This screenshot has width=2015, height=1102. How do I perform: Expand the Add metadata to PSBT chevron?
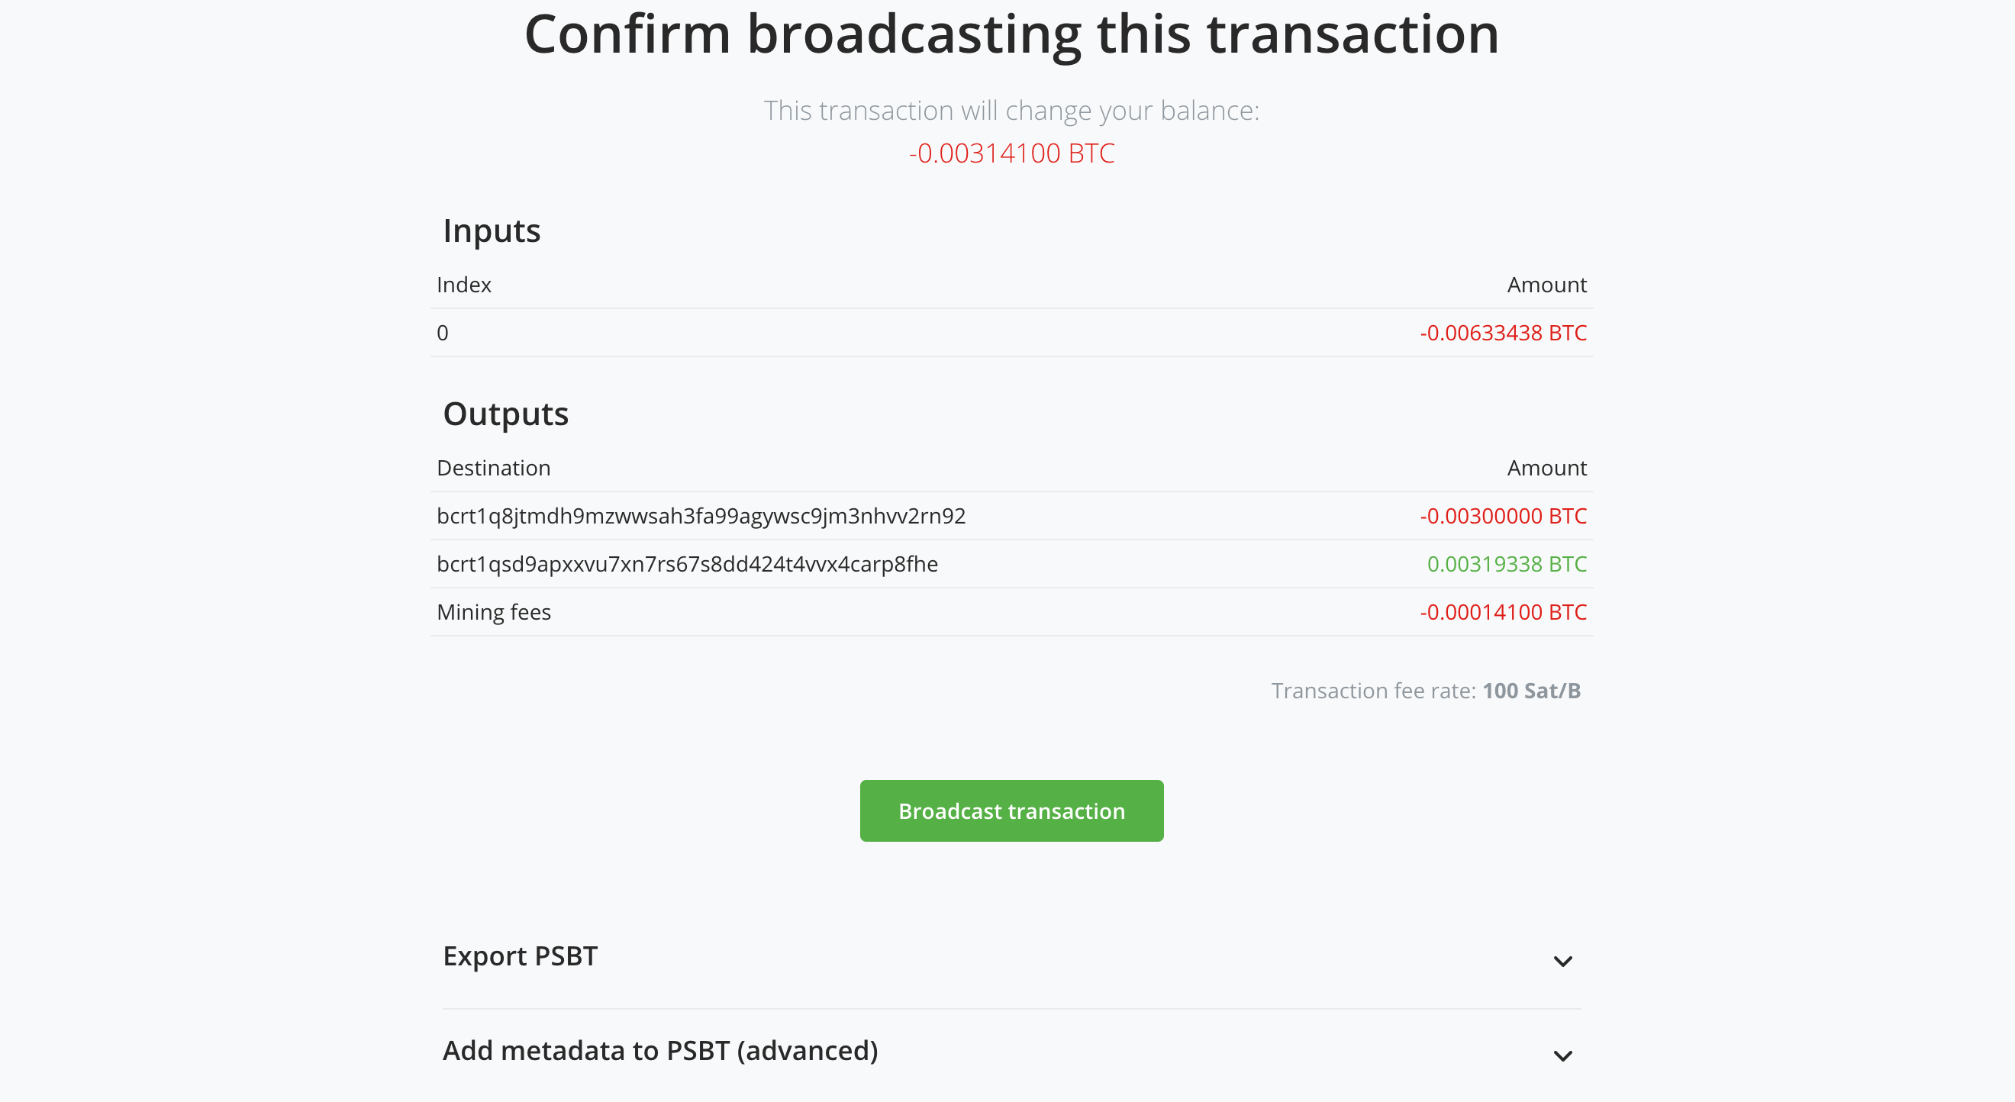pyautogui.click(x=1564, y=1055)
